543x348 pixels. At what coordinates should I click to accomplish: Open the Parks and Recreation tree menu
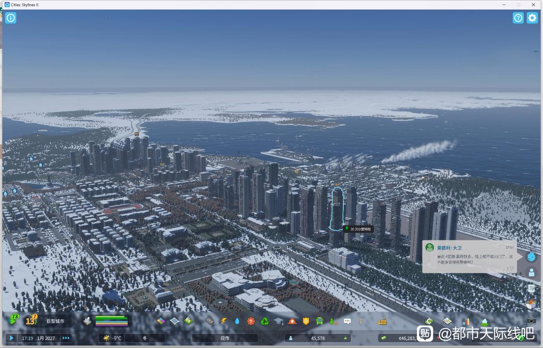(x=333, y=321)
